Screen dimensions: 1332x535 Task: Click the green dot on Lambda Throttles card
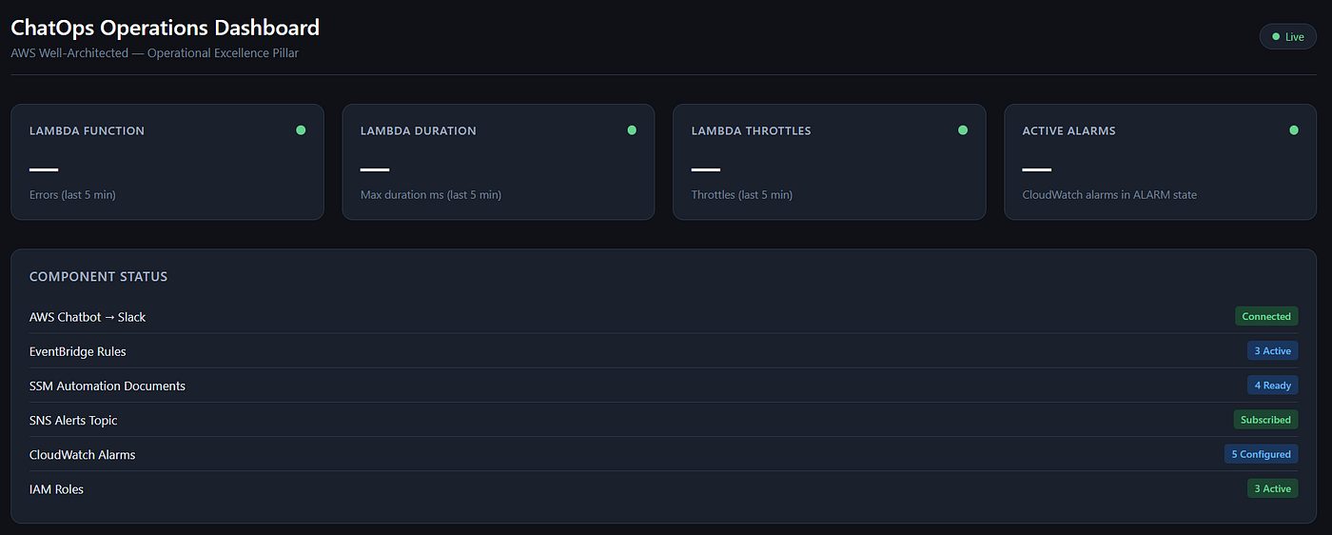pos(963,130)
